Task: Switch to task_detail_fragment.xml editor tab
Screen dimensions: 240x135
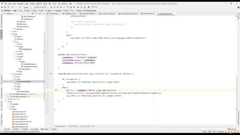Action: point(129,13)
